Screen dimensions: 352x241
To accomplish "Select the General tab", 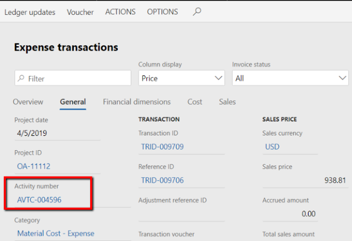I will pyautogui.click(x=73, y=102).
